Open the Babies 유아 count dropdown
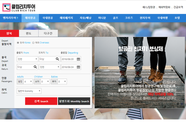 point(62,81)
